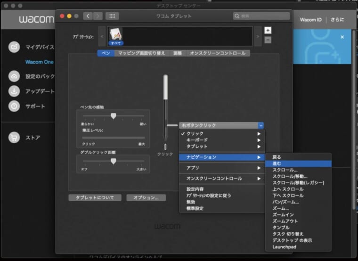Select アプリケーションの設定に従う menu entry

222,196
